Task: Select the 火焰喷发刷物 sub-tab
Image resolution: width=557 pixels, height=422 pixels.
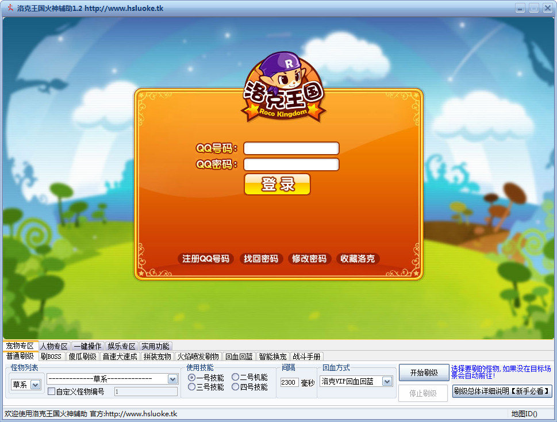Action: click(x=198, y=356)
